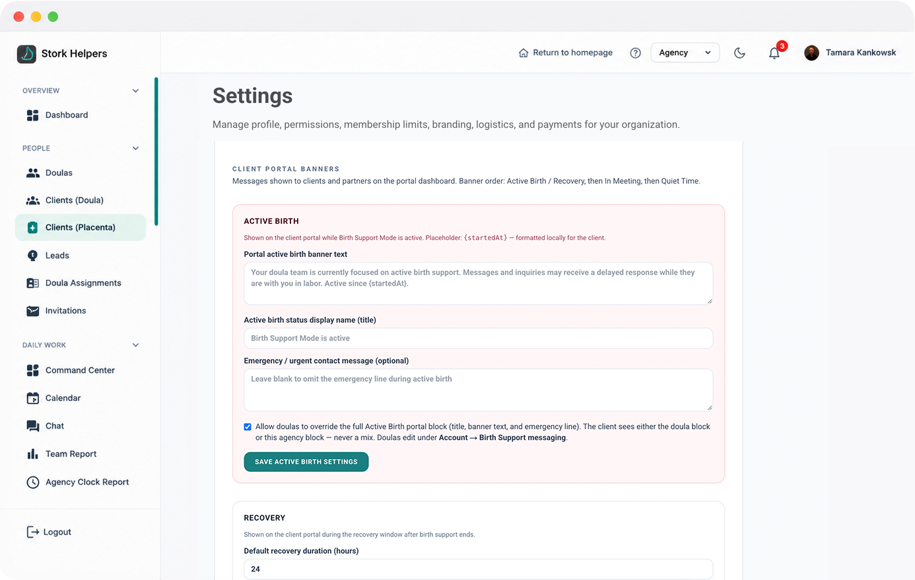Select Command Center in sidebar
The image size is (915, 580).
(x=81, y=370)
